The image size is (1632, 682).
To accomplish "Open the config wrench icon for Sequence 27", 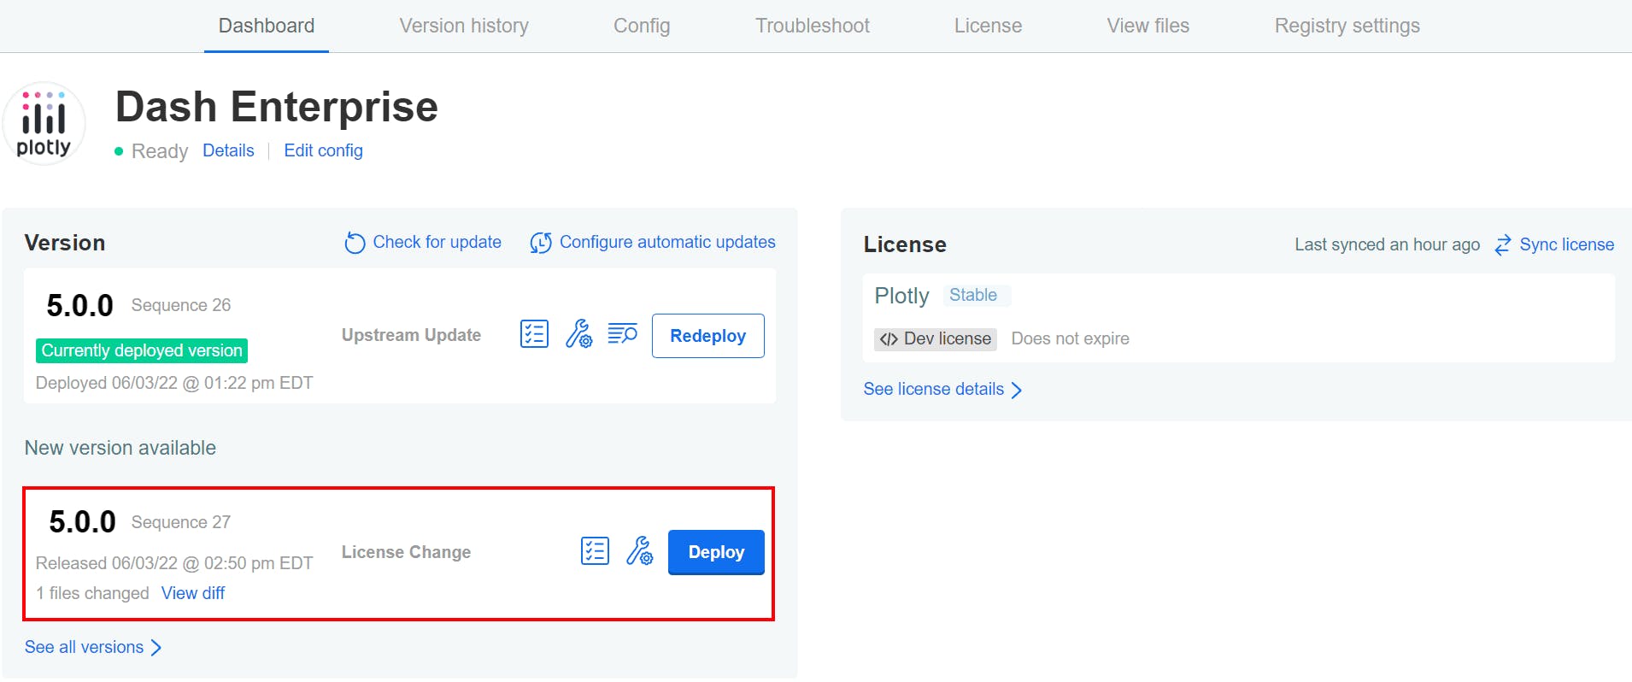I will (639, 551).
